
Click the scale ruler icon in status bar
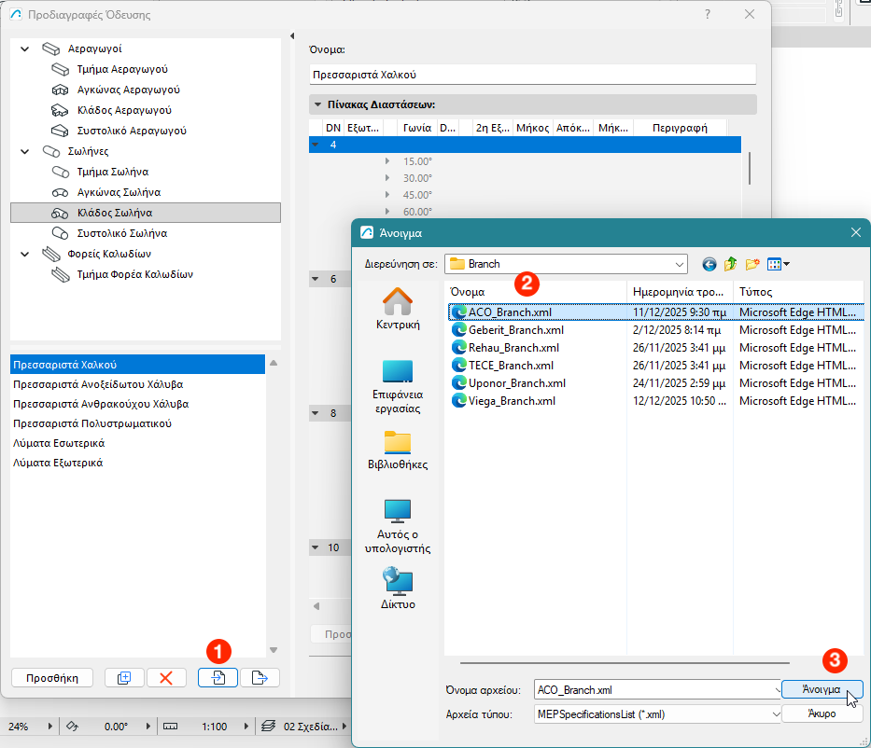coord(171,727)
